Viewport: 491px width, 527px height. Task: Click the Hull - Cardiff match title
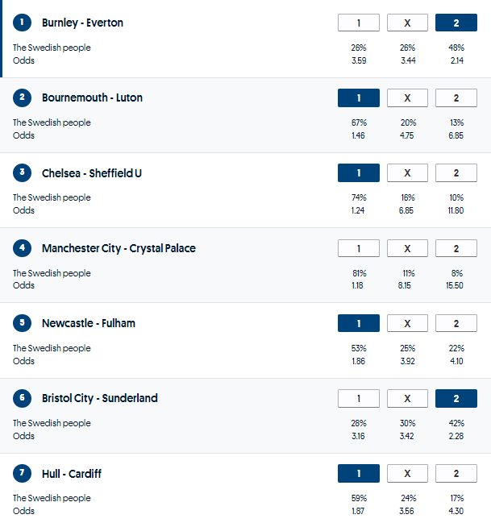click(72, 474)
